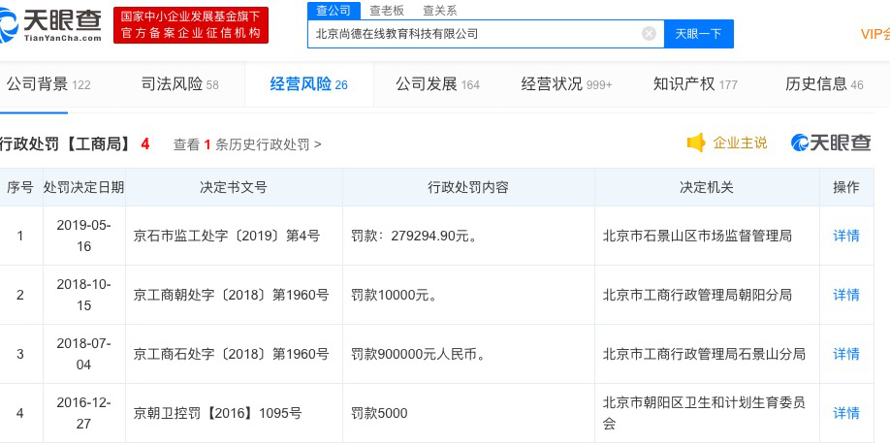This screenshot has width=890, height=444.
Task: Click the TianYanCha logo at top left
Action: pos(51,25)
